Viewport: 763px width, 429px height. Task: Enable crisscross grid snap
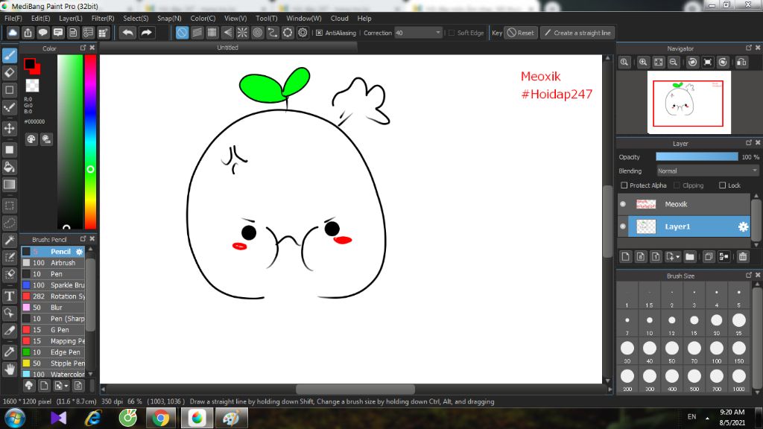click(x=212, y=33)
